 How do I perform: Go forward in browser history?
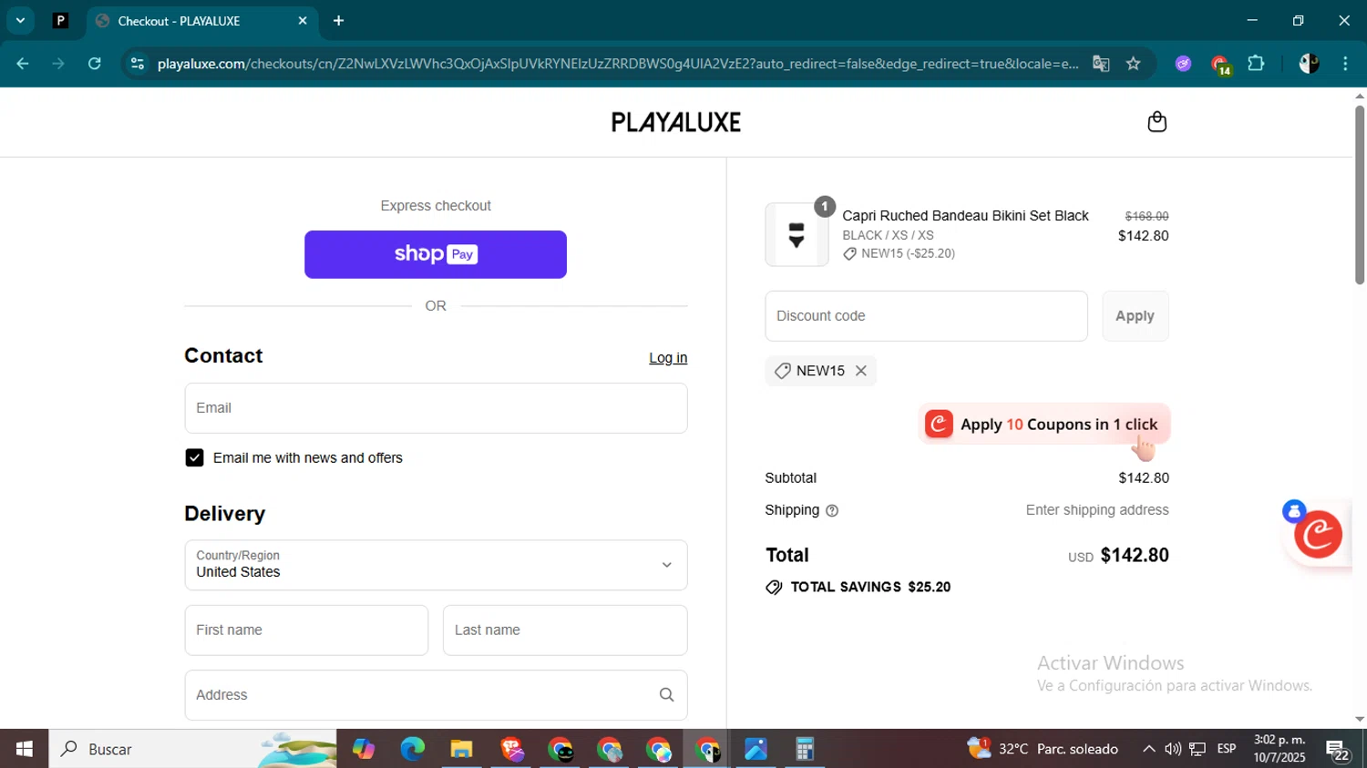(58, 64)
